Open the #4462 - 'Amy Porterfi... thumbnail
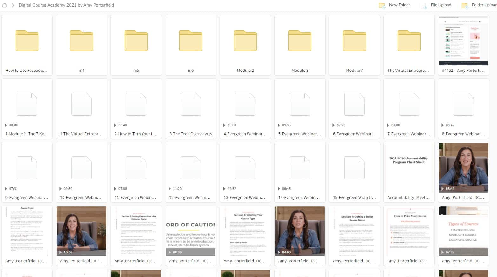Viewport: 497px width, 277px height. pyautogui.click(x=464, y=41)
